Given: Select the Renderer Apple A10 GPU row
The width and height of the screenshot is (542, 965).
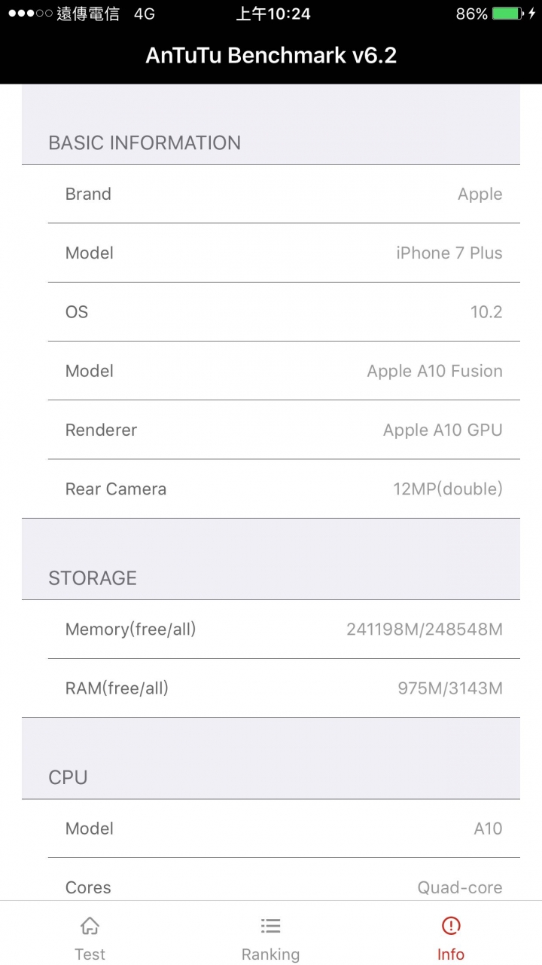Looking at the screenshot, I should [284, 430].
